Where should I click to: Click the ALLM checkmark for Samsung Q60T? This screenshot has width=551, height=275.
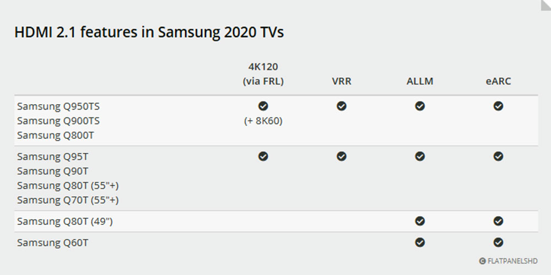[420, 242]
